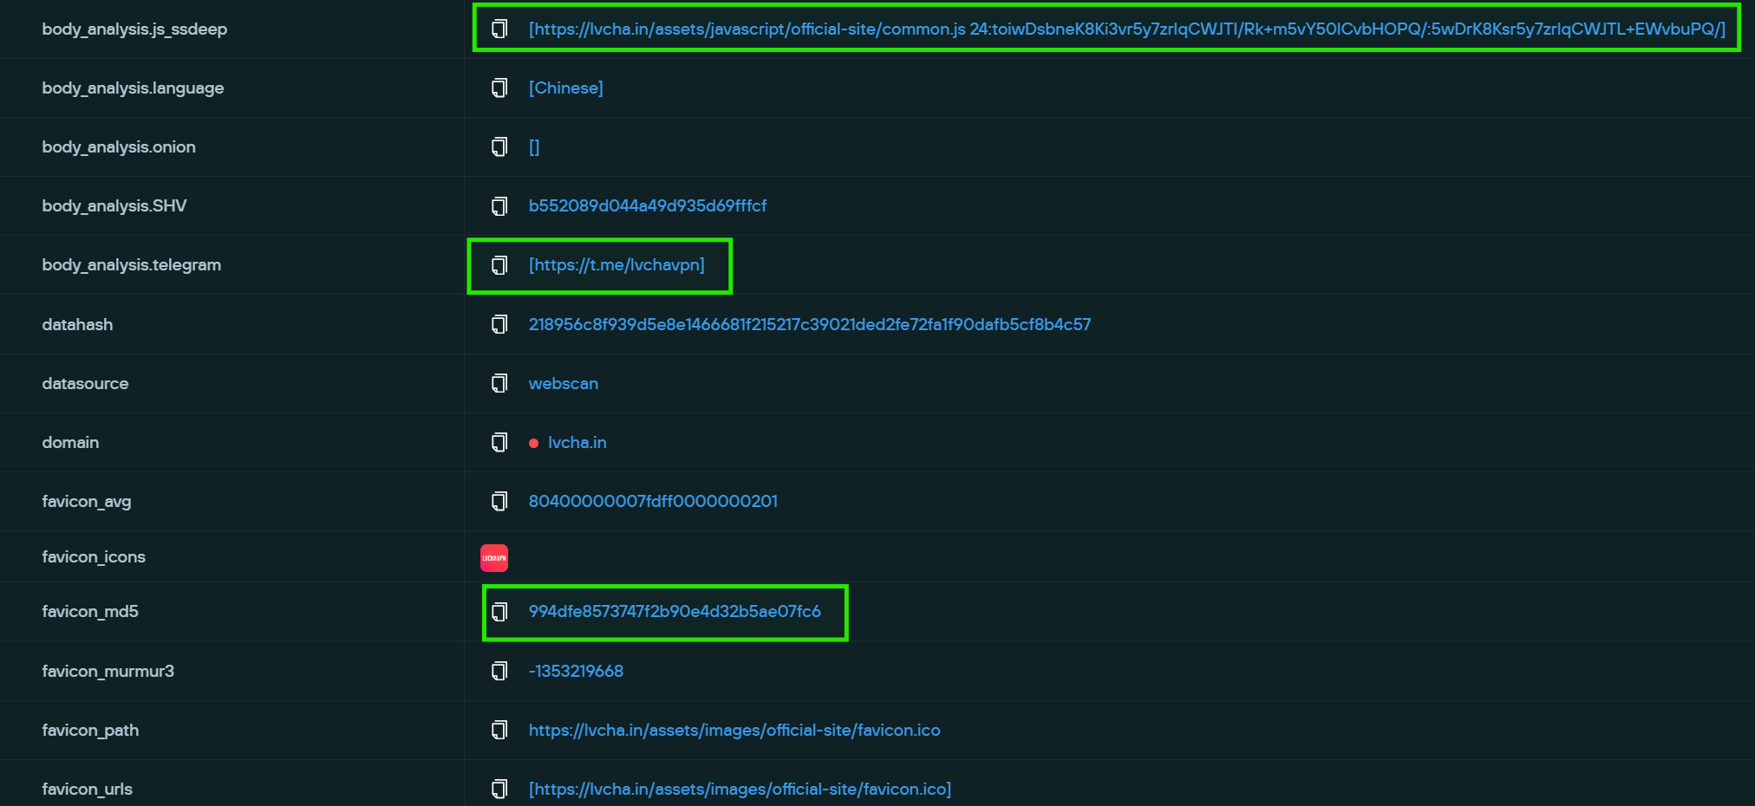Screen dimensions: 1755x806
Task: Copy the body_analysis.SHV hash
Action: 498,205
